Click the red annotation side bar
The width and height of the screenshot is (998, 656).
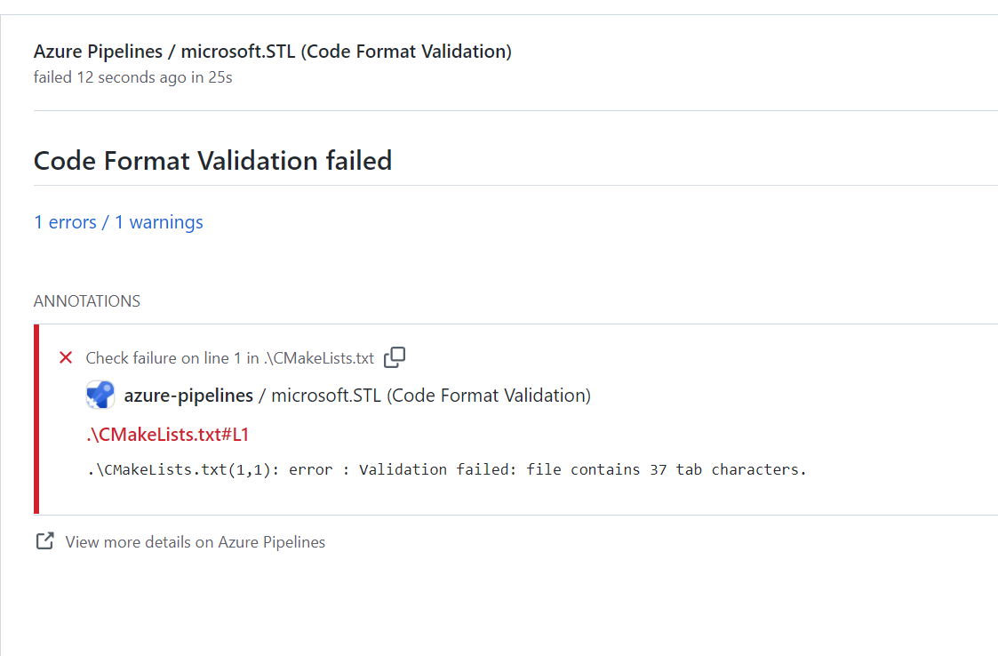36,419
